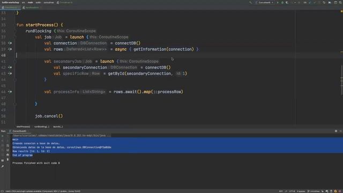This screenshot has height=193, width=343.
Task: Run the Coroutines configuration with the green play icon
Action: (x=278, y=3)
